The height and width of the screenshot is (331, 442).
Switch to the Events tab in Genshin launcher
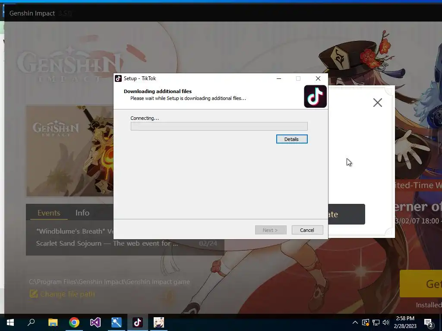[49, 213]
